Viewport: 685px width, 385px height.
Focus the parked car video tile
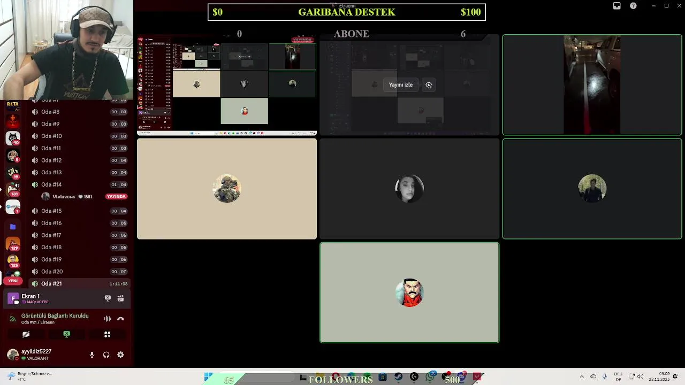[592, 84]
